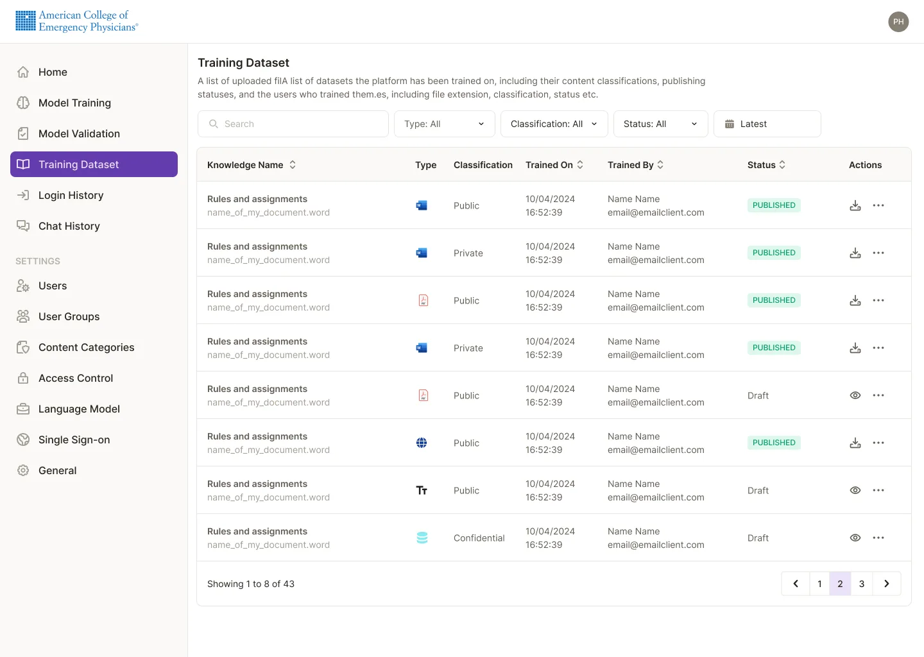Open Users settings
The height and width of the screenshot is (657, 924).
pos(94,286)
